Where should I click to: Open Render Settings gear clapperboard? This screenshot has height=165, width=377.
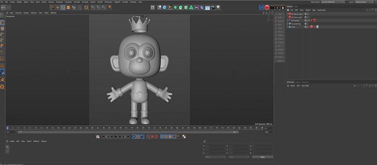tap(283, 7)
